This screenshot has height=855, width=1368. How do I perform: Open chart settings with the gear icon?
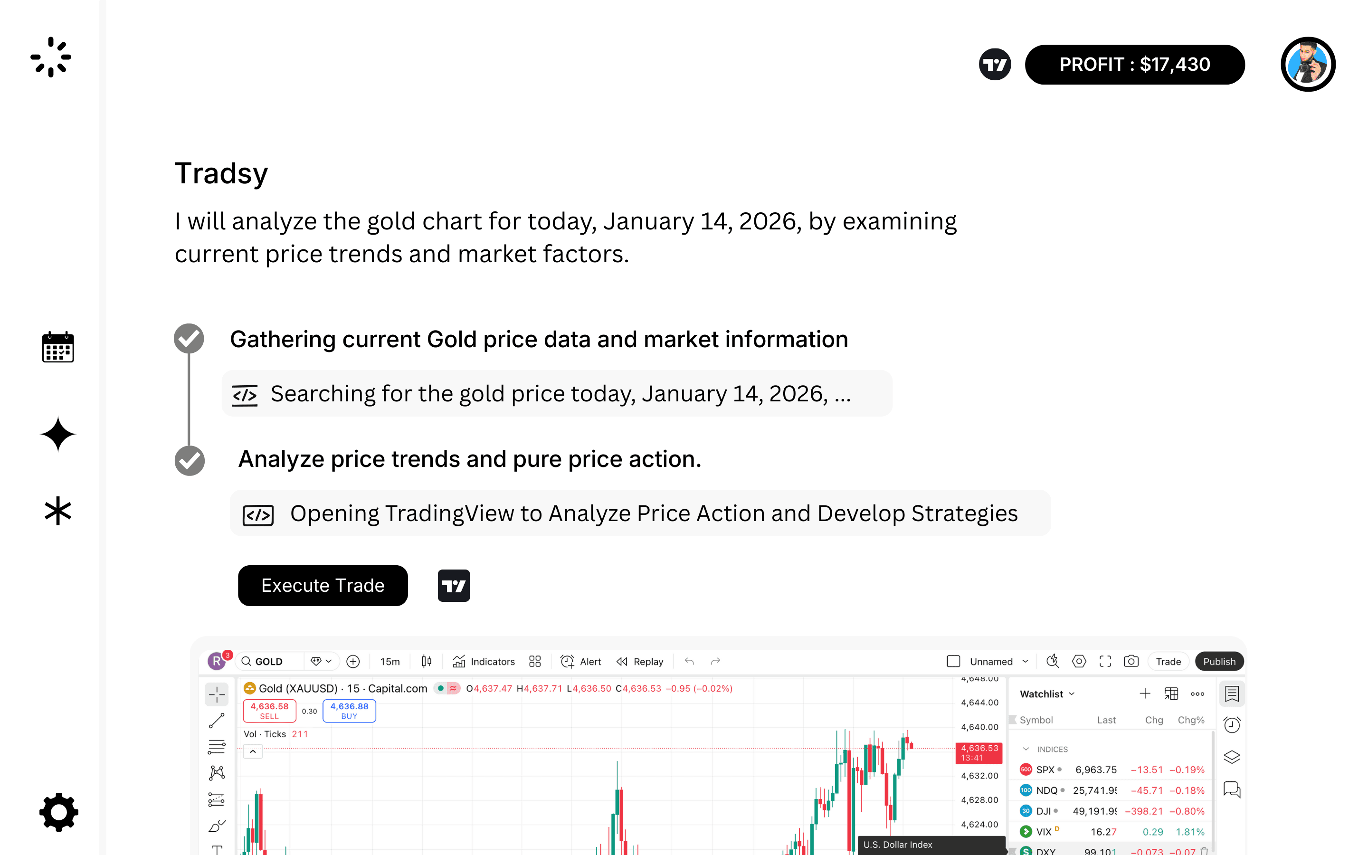pos(1080,661)
